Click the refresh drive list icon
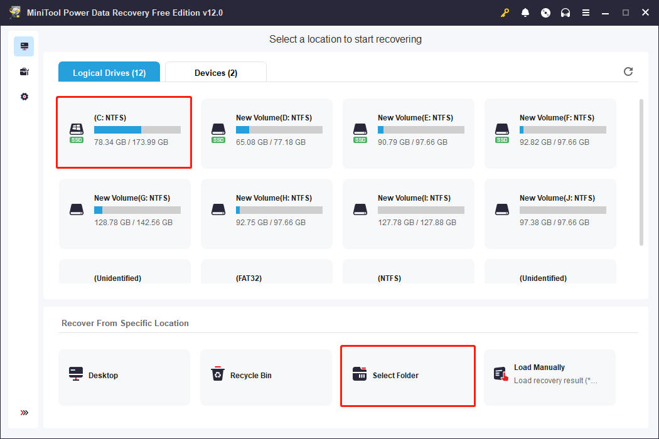659x439 pixels. point(628,71)
